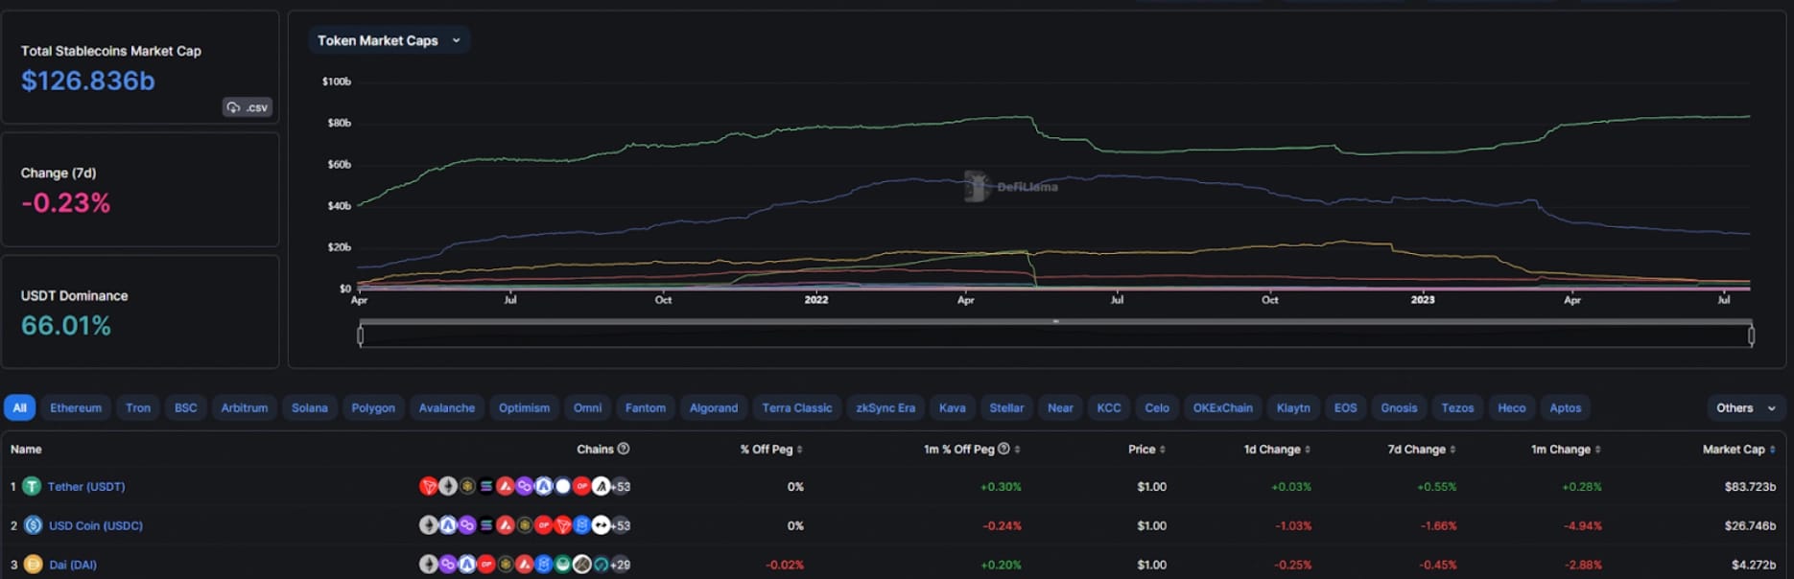
Task: Click the +53 chains badge for USD Coin
Action: pyautogui.click(x=622, y=525)
